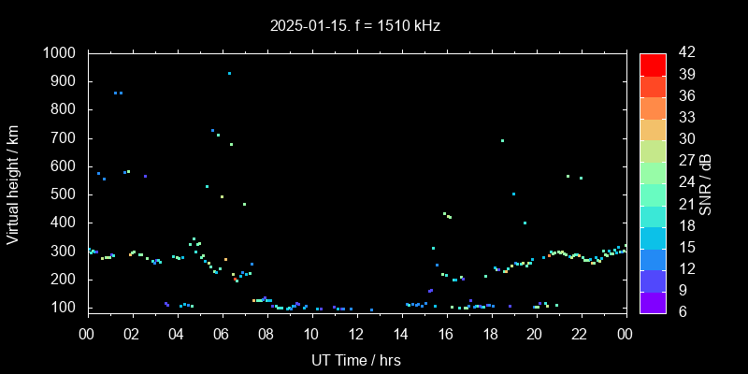Click the purple 6–9 dB colorbar segment
This screenshot has width=748, height=374.
pyautogui.click(x=653, y=301)
